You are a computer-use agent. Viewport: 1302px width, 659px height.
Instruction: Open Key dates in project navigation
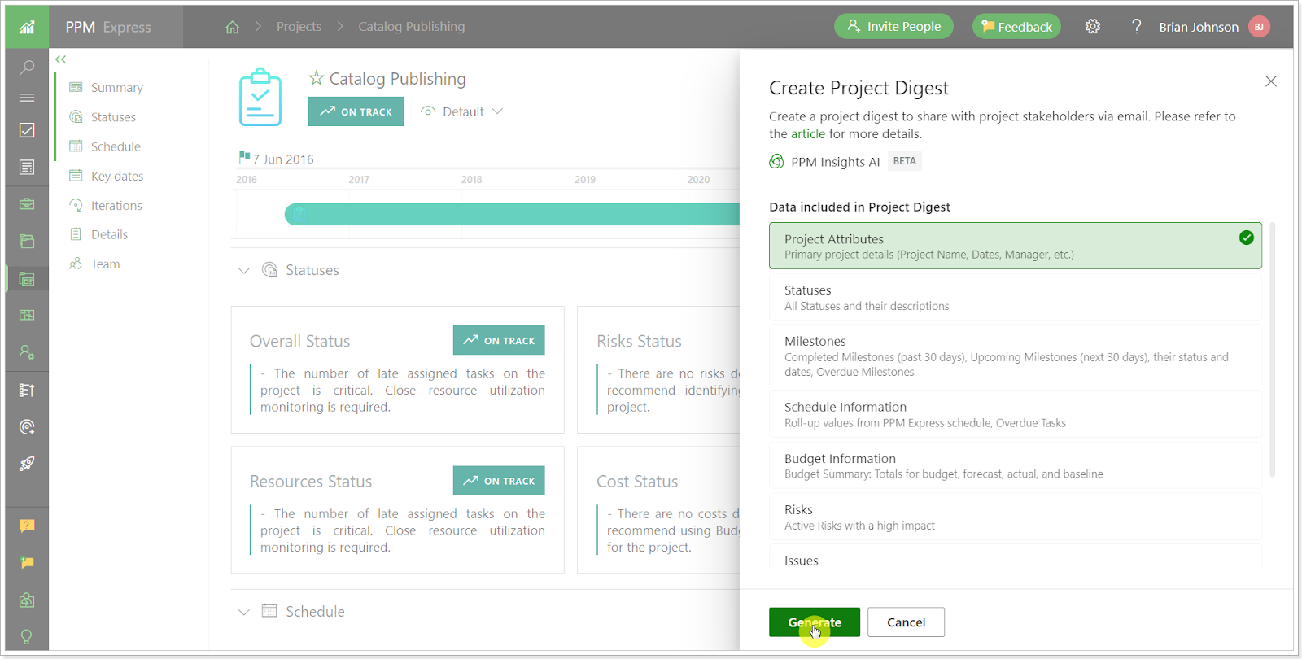coord(117,177)
